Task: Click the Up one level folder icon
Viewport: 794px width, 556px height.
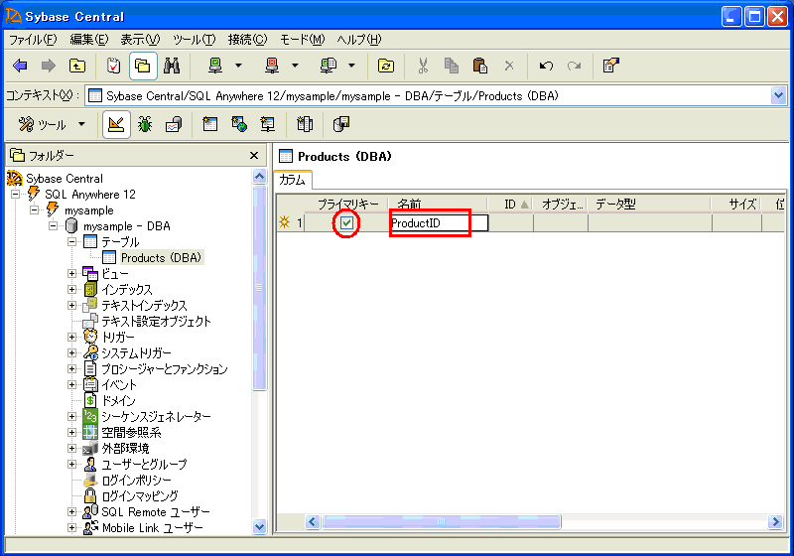Action: coord(77,67)
